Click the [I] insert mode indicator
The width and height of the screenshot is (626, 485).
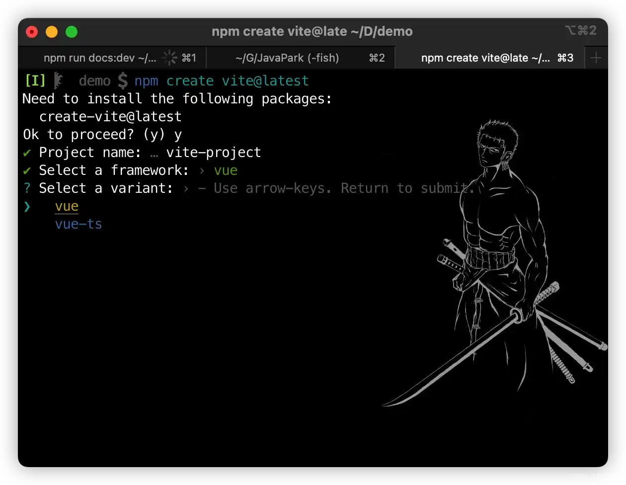pos(35,81)
